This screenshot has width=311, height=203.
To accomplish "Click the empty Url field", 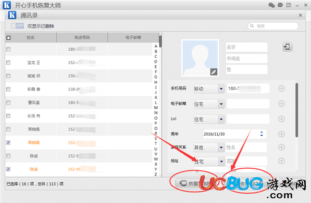I will pyautogui.click(x=248, y=119).
